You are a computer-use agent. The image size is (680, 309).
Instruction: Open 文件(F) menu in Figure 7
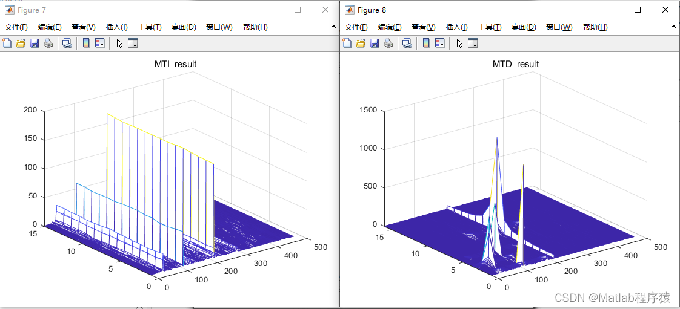click(x=16, y=27)
